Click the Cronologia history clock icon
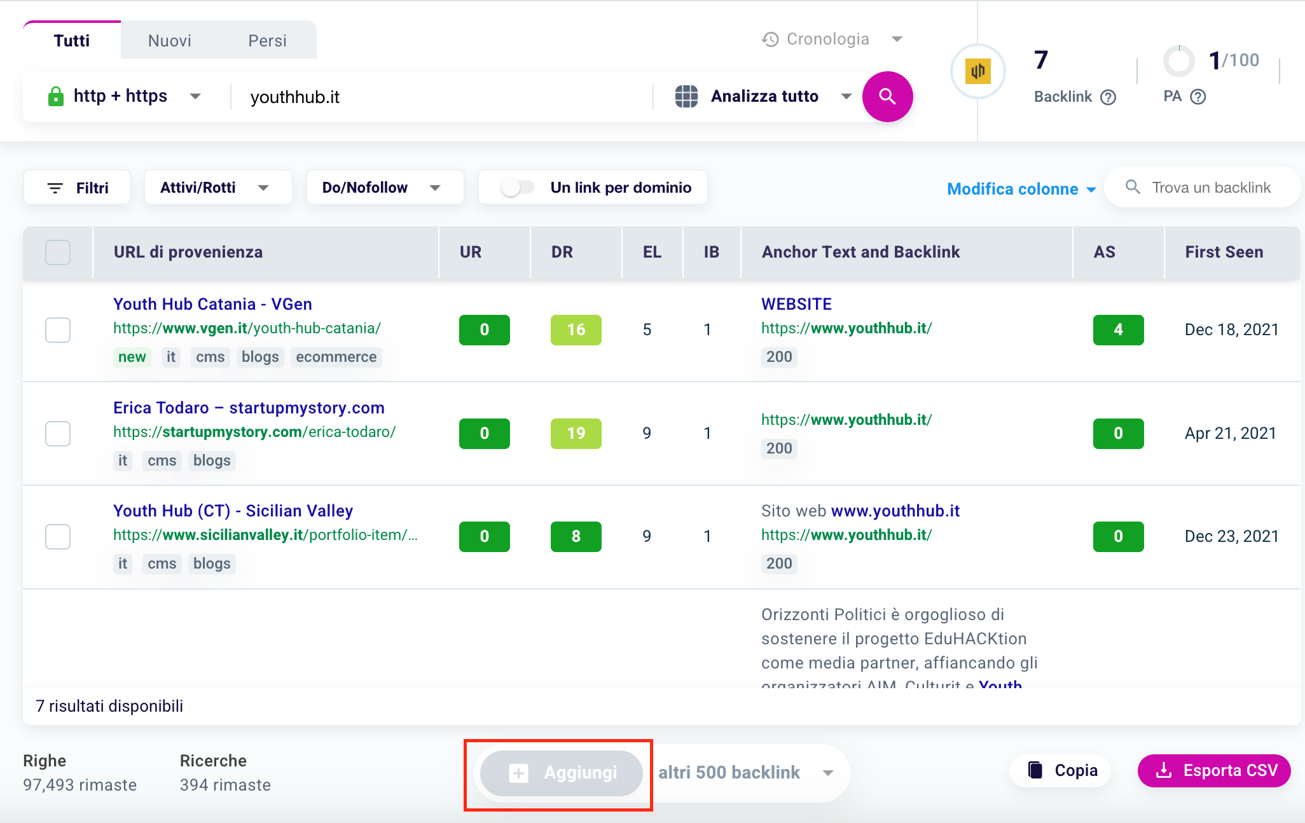 pos(770,39)
